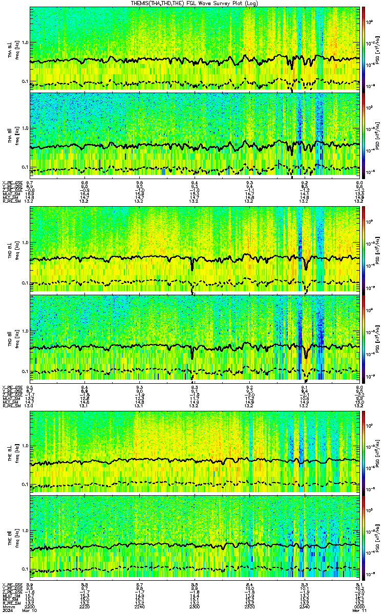
Task: Click the 2320 time tick label
Action: 249,606
